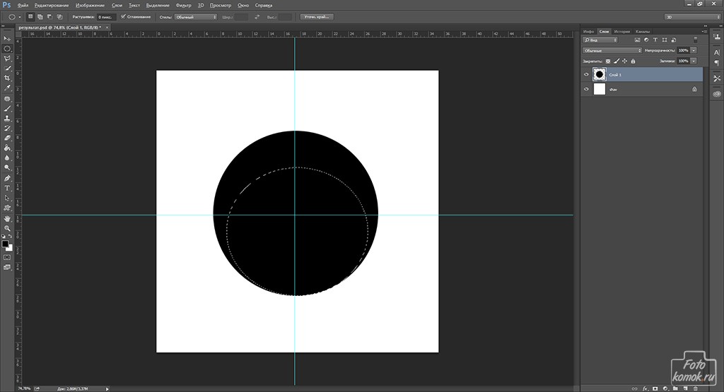Select the Brush tool
The width and height of the screenshot is (724, 392).
tap(7, 109)
